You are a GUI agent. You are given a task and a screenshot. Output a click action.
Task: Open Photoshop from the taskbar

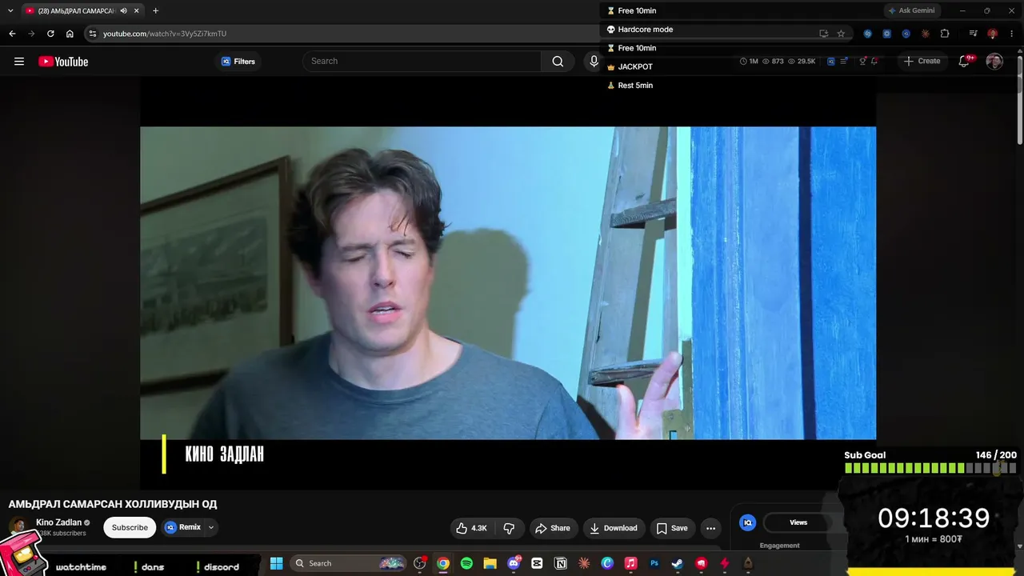click(x=654, y=563)
